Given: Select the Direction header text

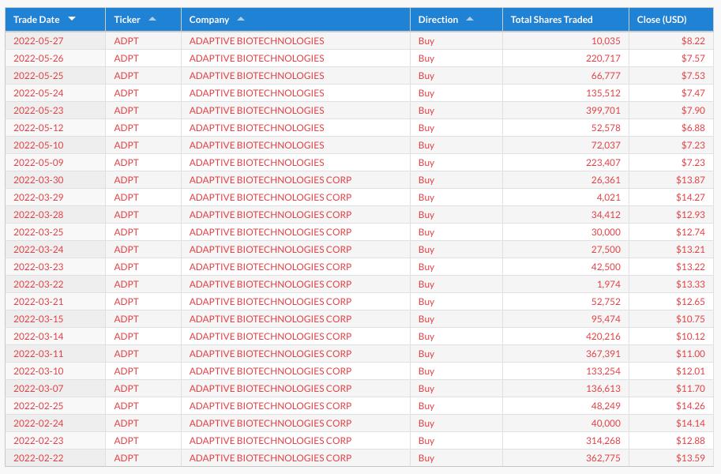Looking at the screenshot, I should point(437,20).
